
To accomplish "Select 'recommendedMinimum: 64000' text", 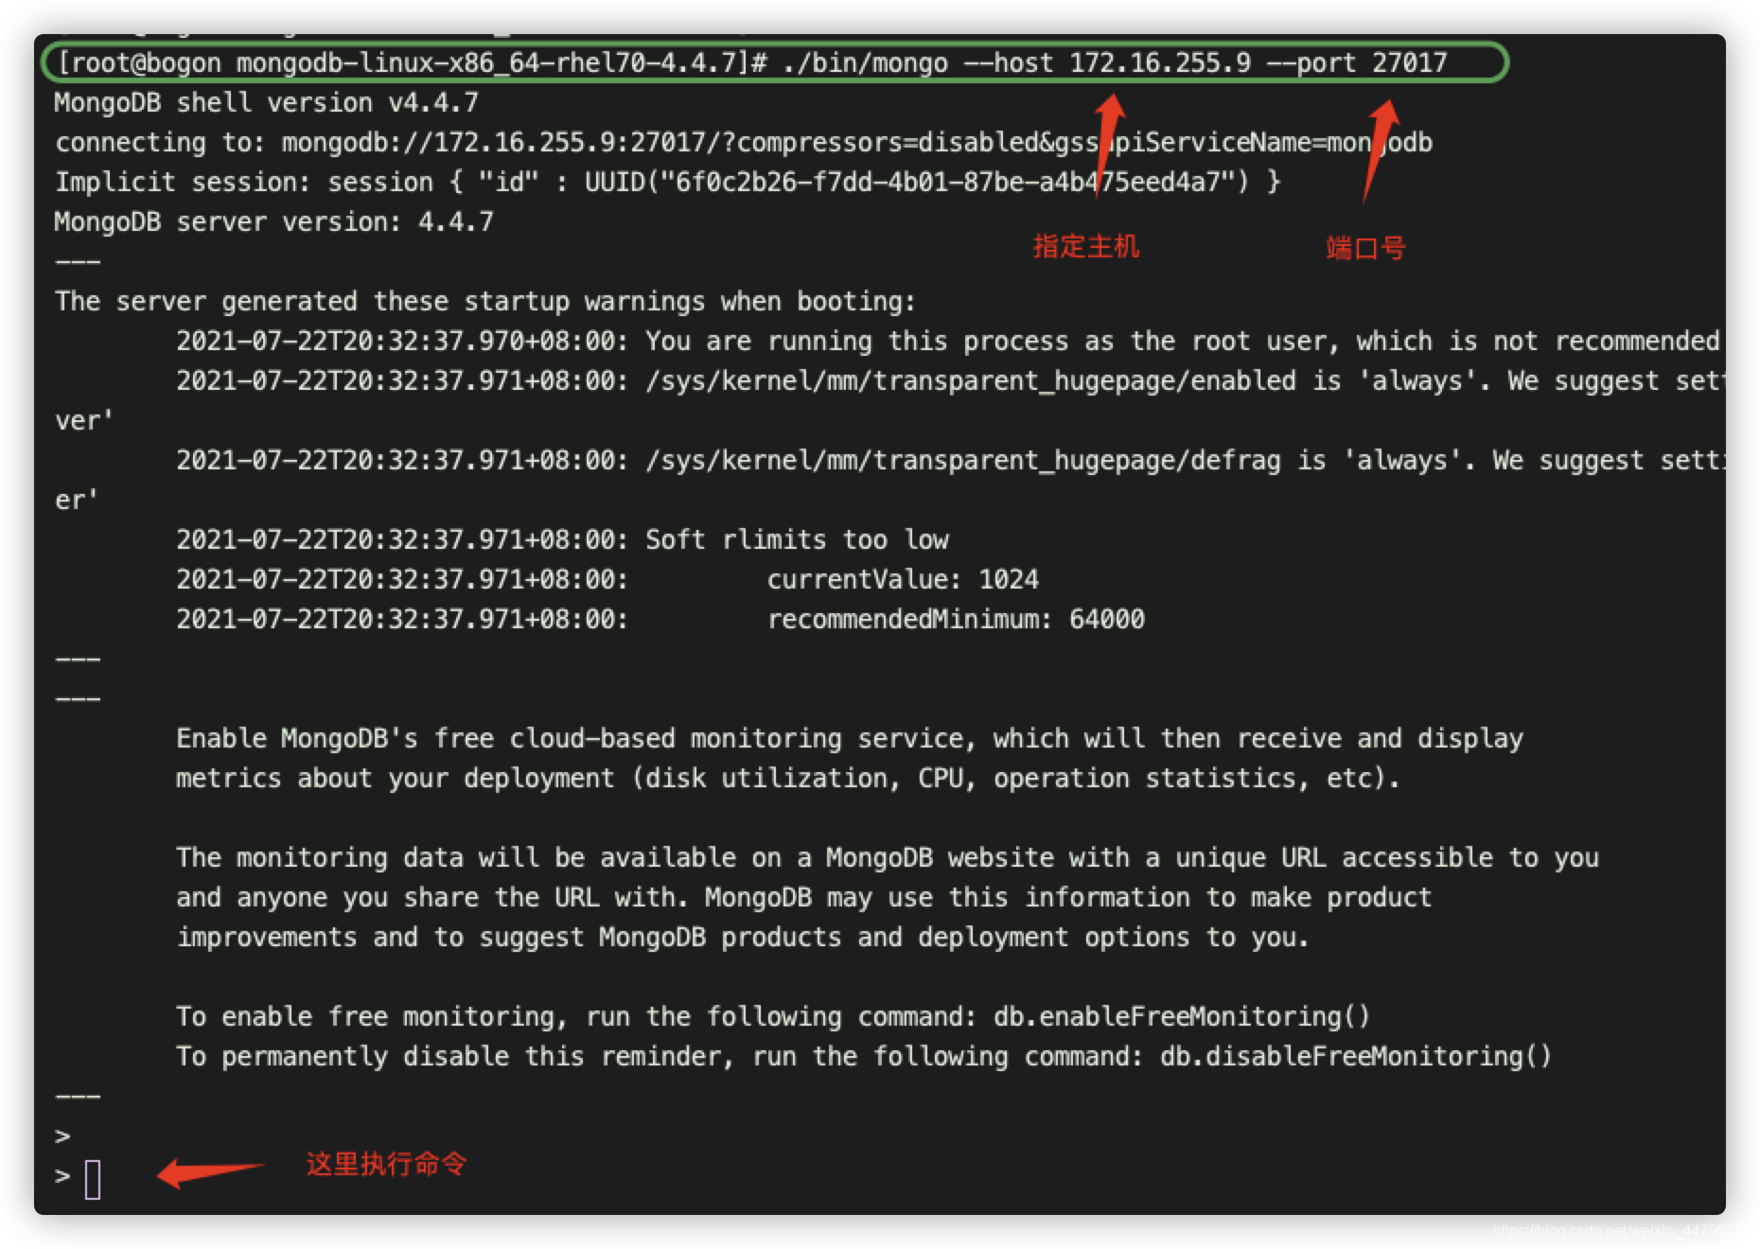I will click(x=956, y=620).
